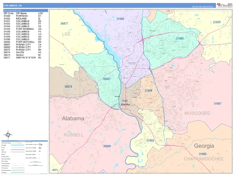Click the 36870 label on the map

tap(68, 87)
